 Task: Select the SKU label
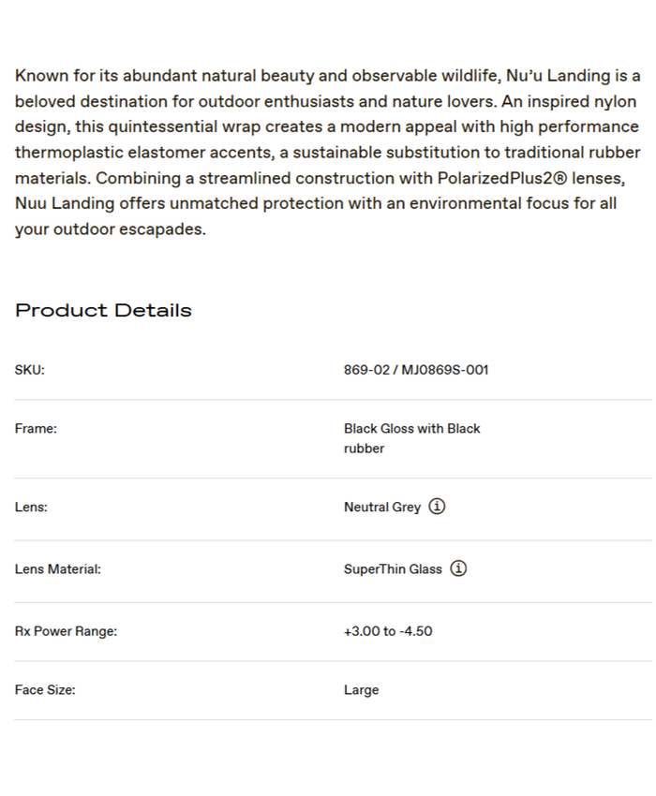pyautogui.click(x=30, y=370)
